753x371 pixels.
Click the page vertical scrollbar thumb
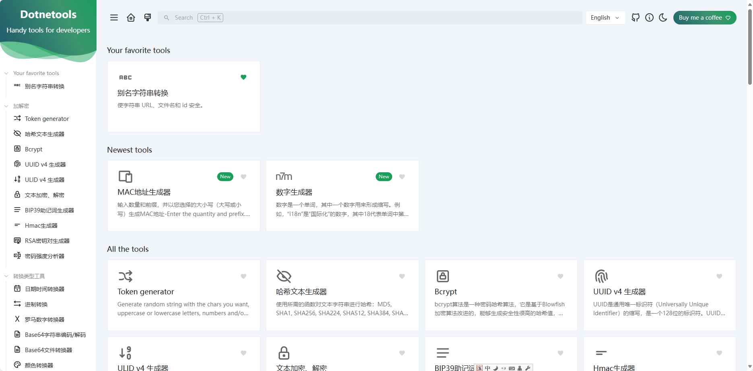[750, 47]
